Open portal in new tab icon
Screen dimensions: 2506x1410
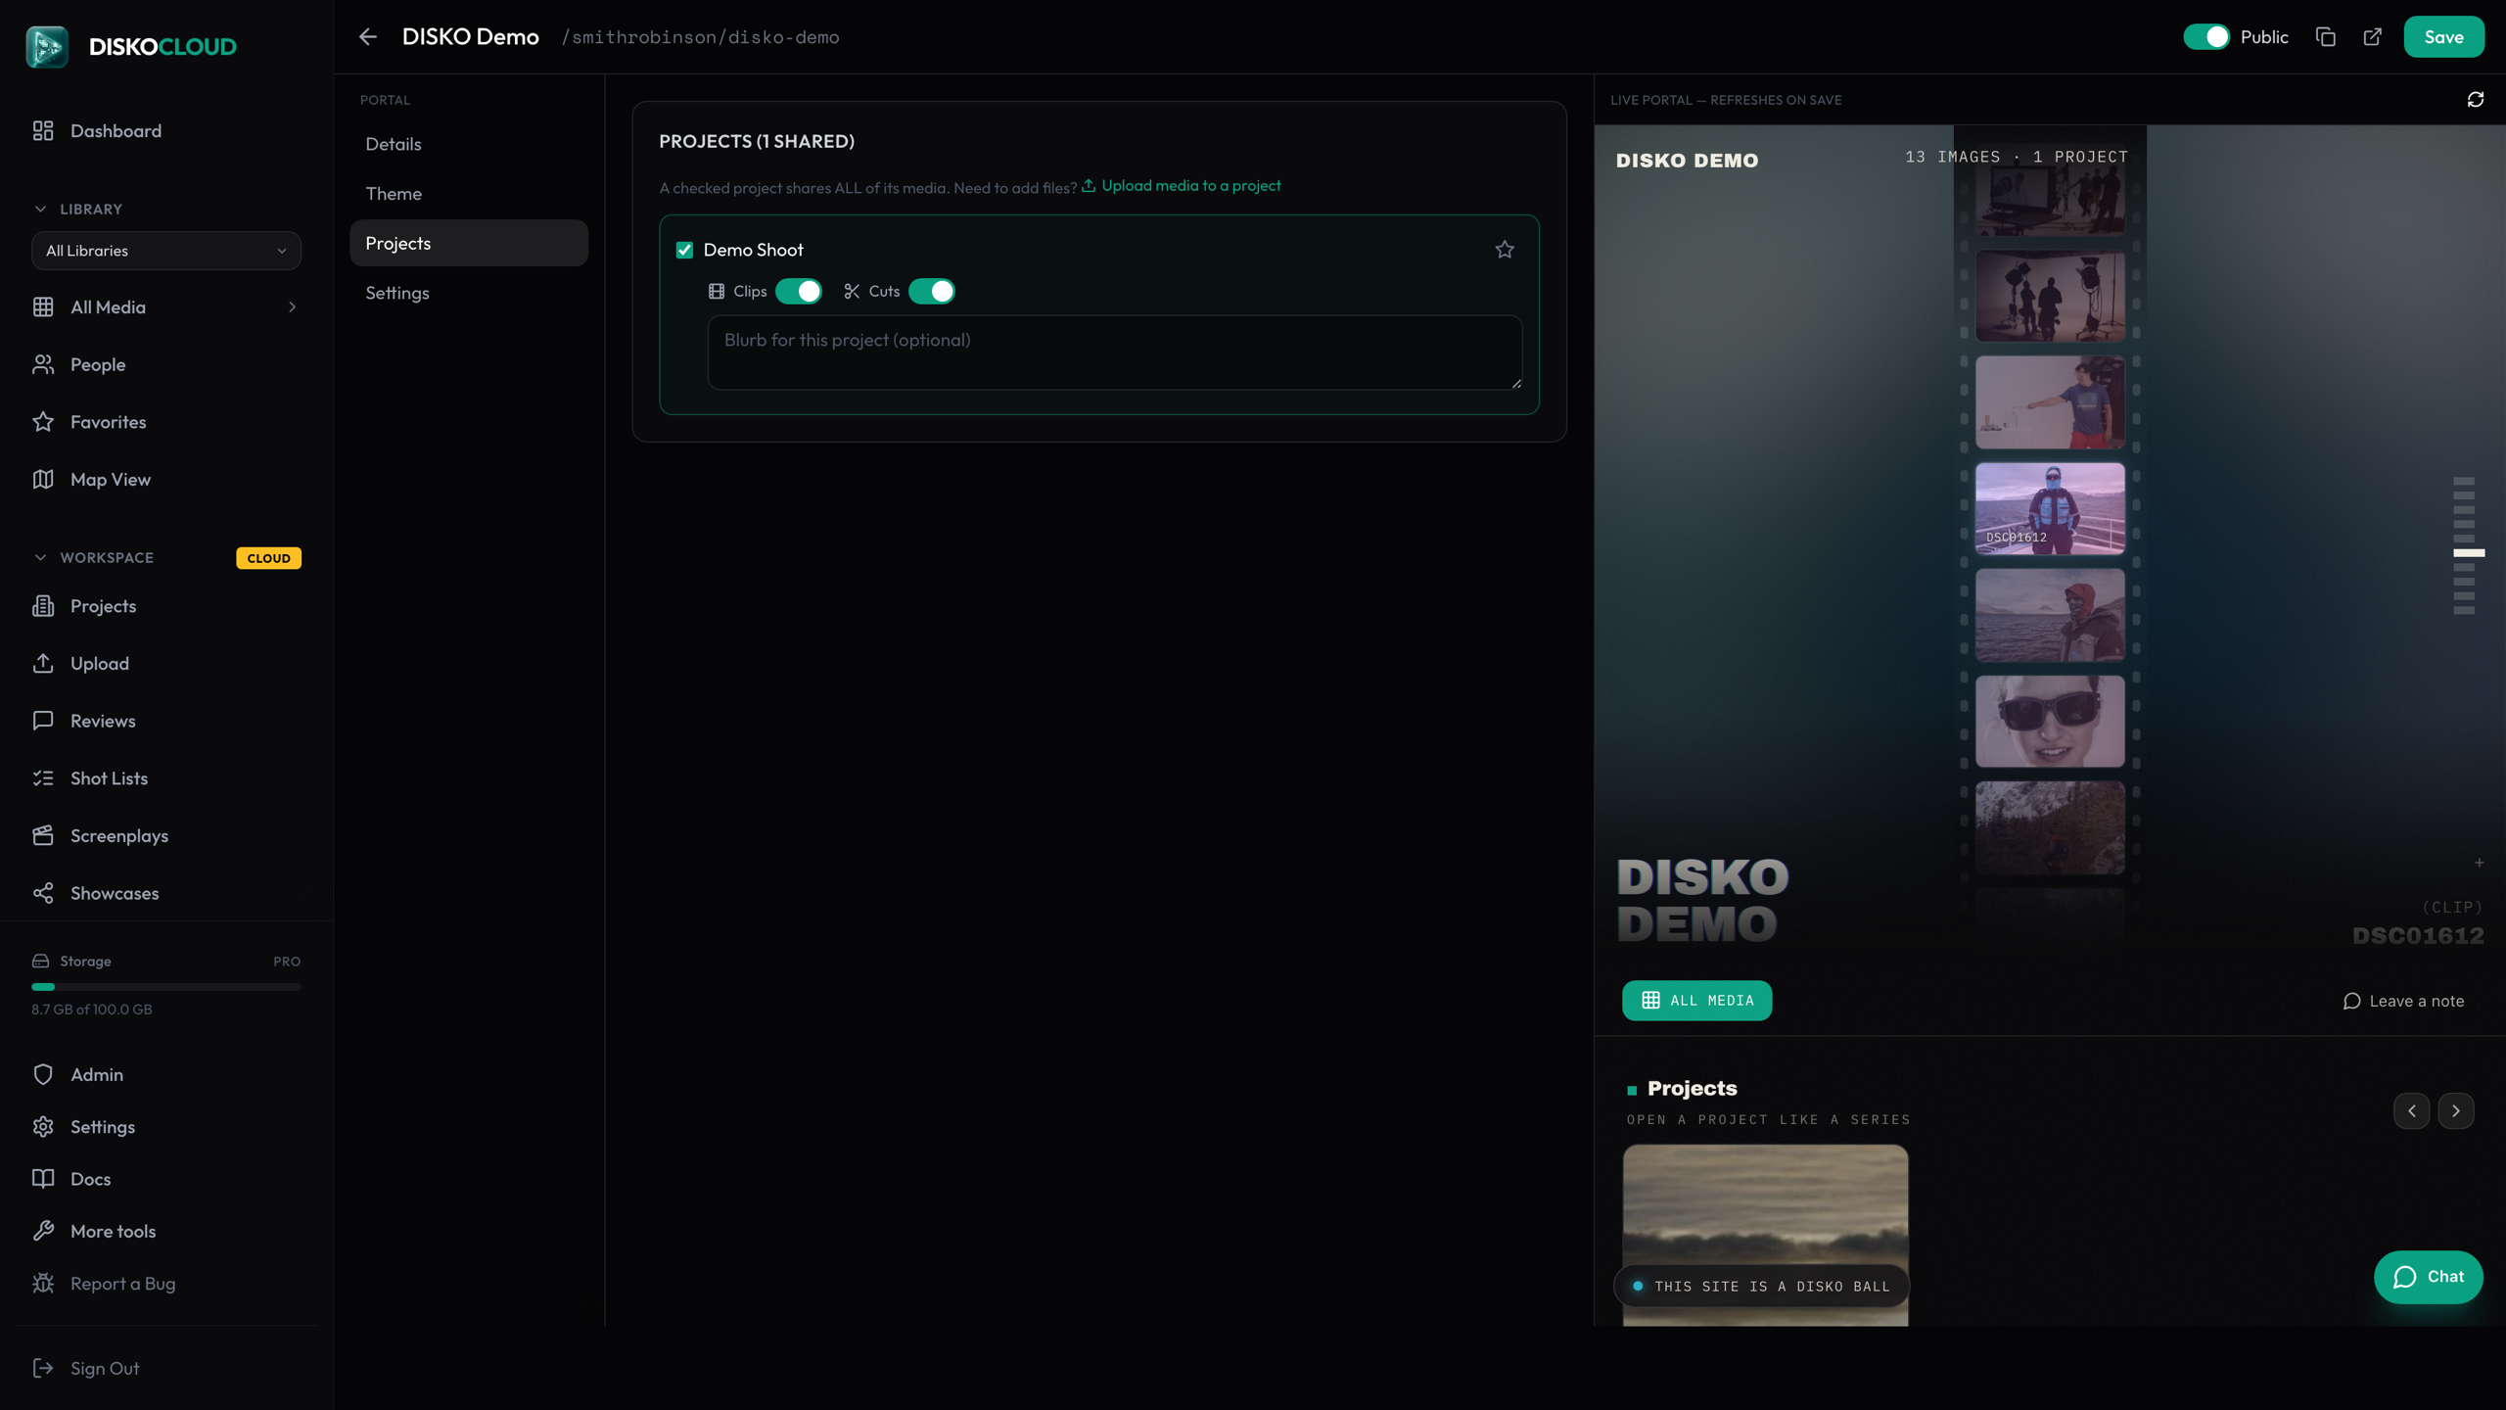2372,37
